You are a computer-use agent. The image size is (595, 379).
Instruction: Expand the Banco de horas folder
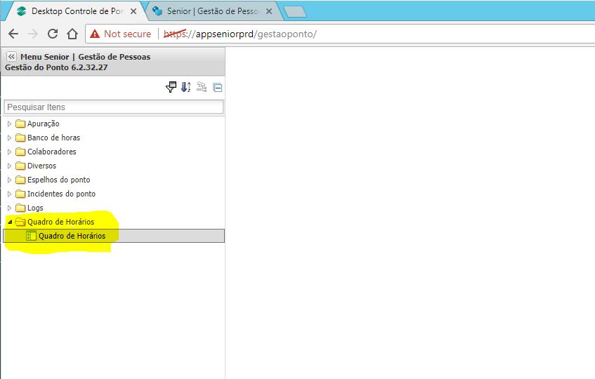tap(9, 138)
